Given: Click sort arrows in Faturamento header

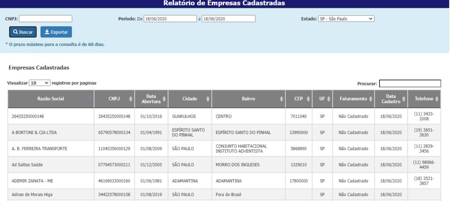Looking at the screenshot, I should point(371,99).
